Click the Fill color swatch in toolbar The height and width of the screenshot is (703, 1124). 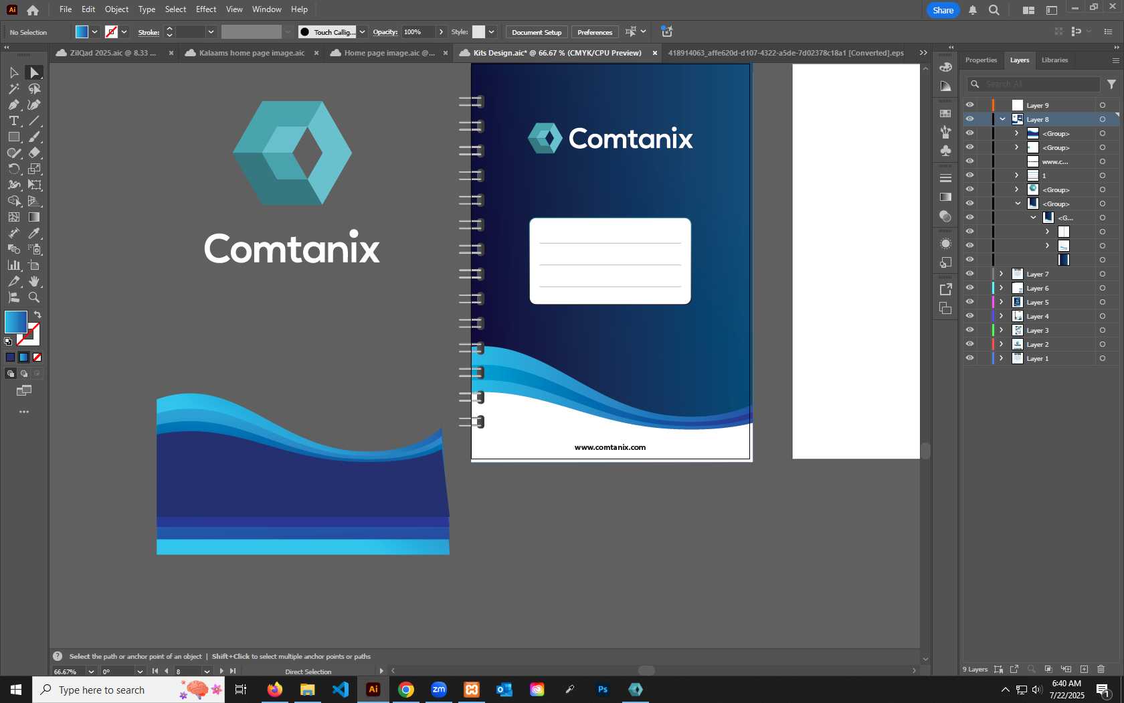15,322
